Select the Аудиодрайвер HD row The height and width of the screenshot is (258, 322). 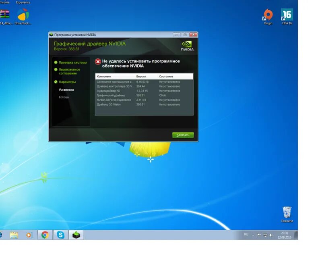pos(144,91)
